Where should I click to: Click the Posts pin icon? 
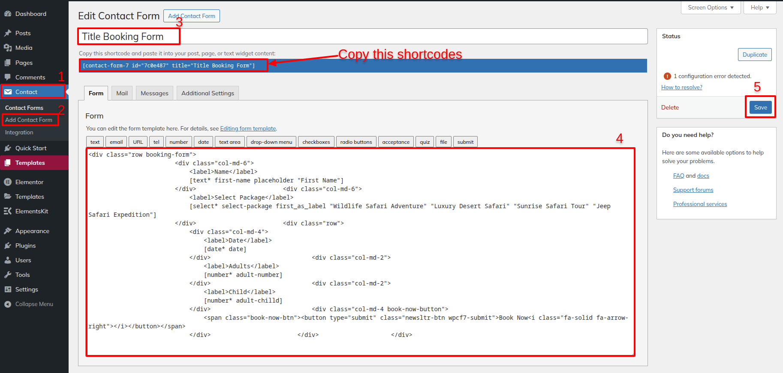click(8, 33)
